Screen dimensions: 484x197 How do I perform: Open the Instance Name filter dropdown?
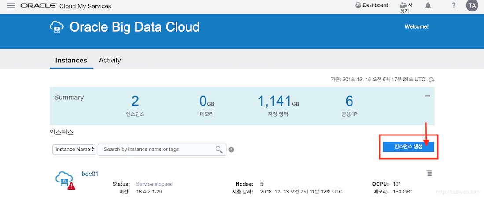tap(74, 149)
